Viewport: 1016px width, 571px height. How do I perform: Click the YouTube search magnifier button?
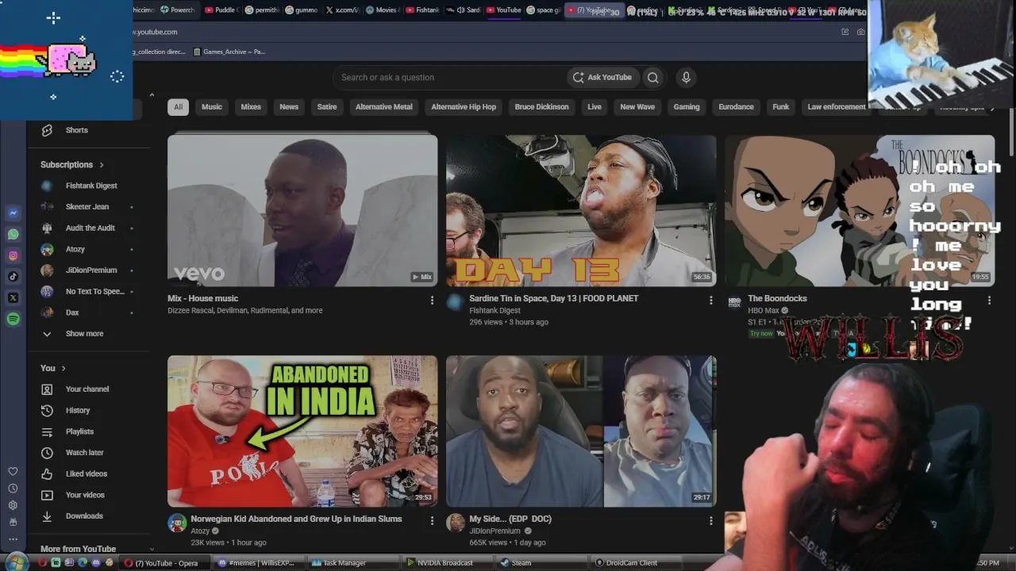[652, 77]
